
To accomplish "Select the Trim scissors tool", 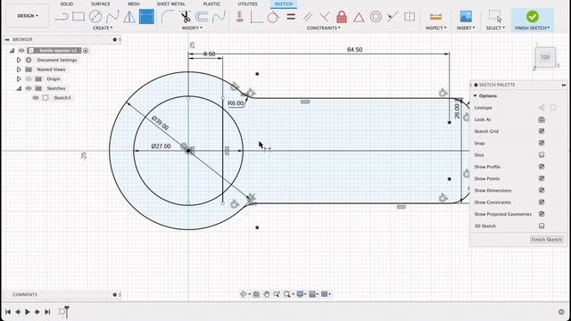I will pyautogui.click(x=186, y=17).
